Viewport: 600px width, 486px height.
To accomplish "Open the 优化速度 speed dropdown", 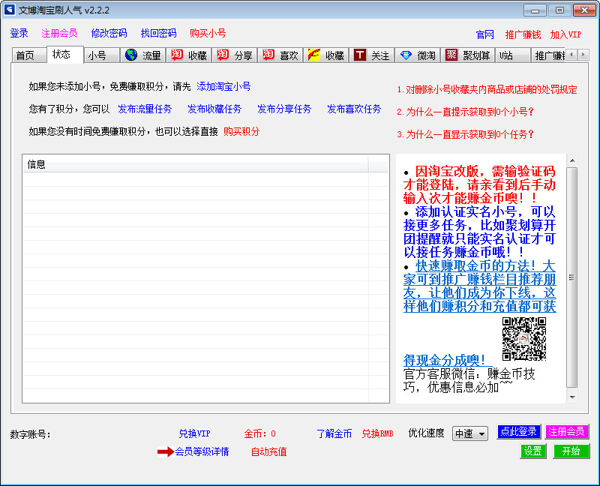I will (470, 433).
